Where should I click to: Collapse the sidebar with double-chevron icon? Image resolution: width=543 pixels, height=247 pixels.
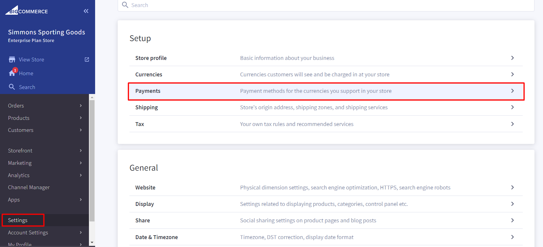tap(86, 11)
